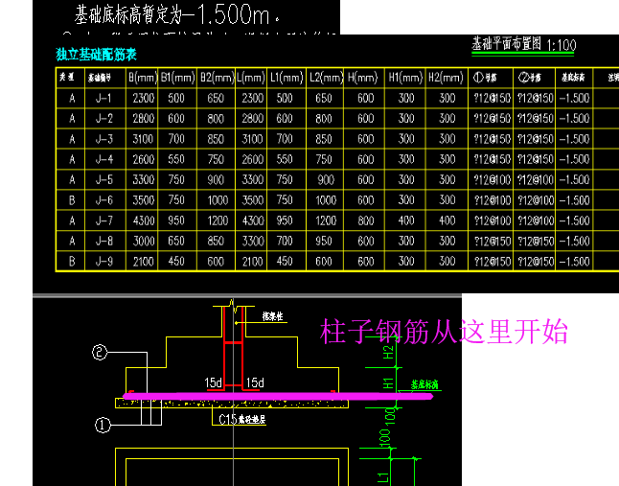Select the J-7 foundation number cell

103,220
